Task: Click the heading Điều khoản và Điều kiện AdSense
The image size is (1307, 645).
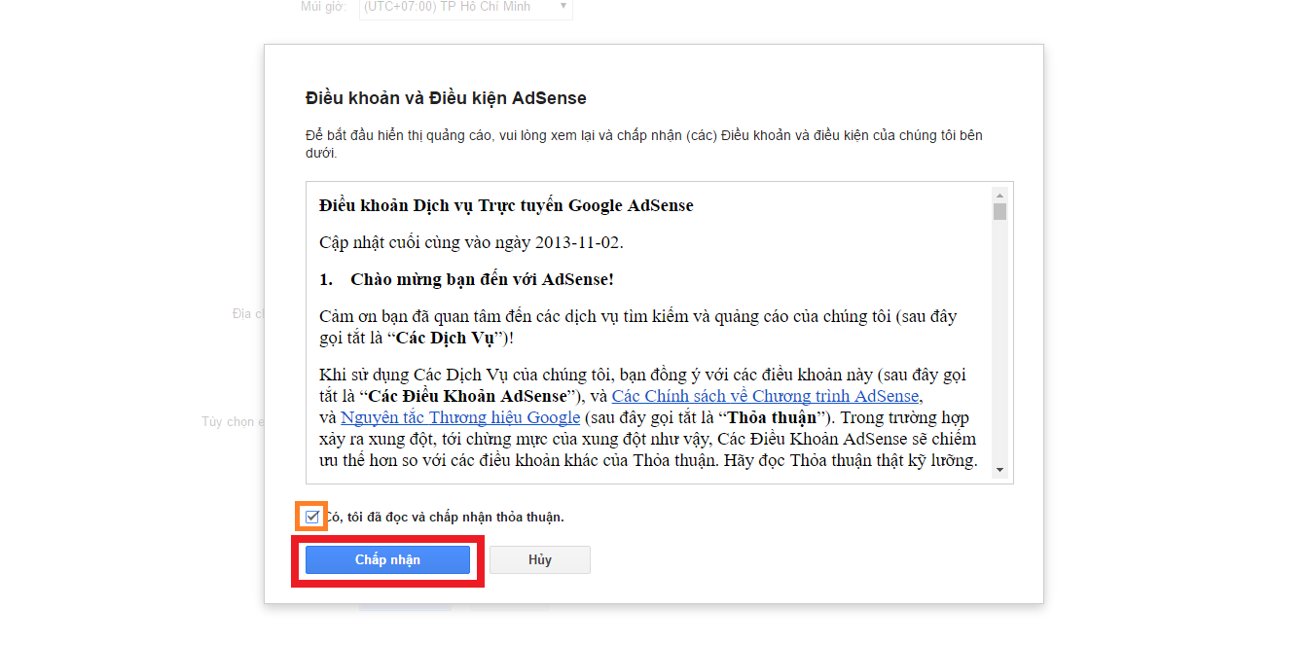Action: click(x=446, y=98)
